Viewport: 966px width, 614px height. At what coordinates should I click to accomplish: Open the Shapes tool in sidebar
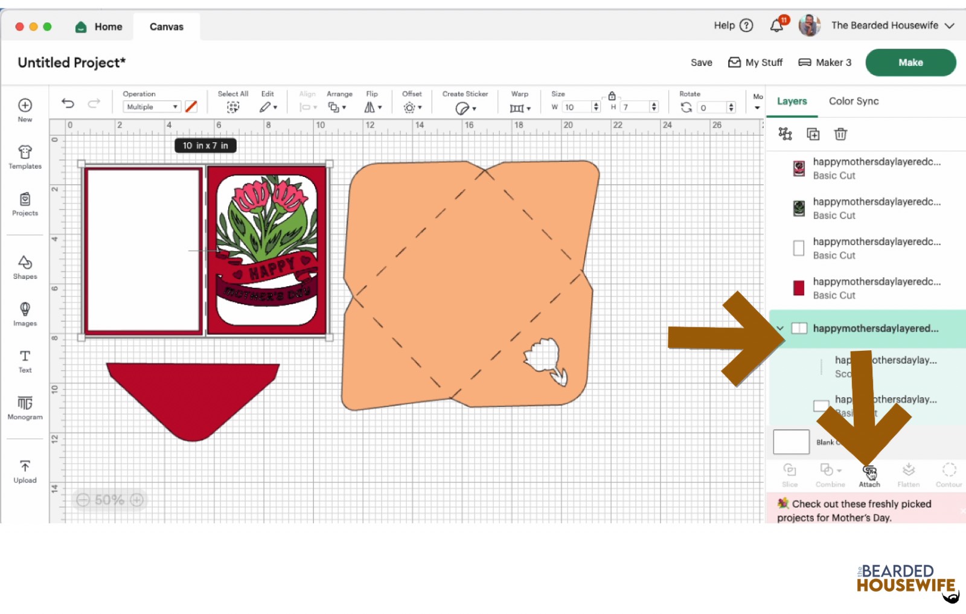[x=25, y=267]
